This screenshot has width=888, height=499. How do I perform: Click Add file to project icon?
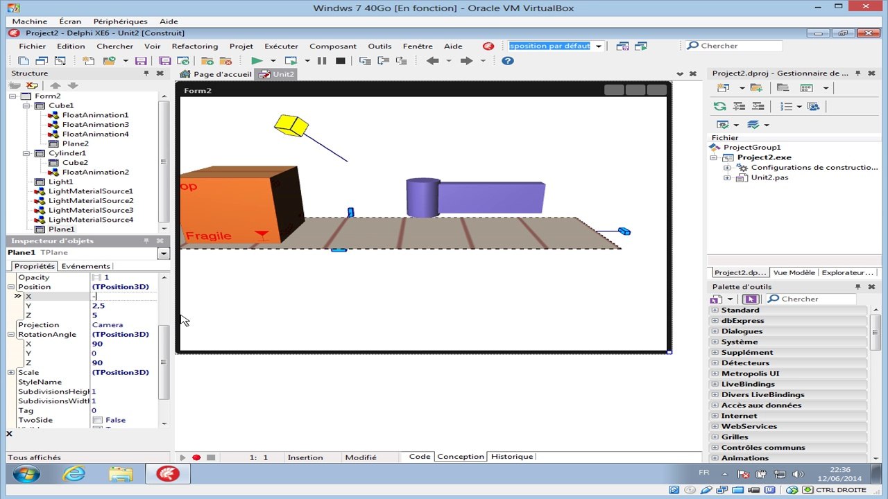pos(207,61)
